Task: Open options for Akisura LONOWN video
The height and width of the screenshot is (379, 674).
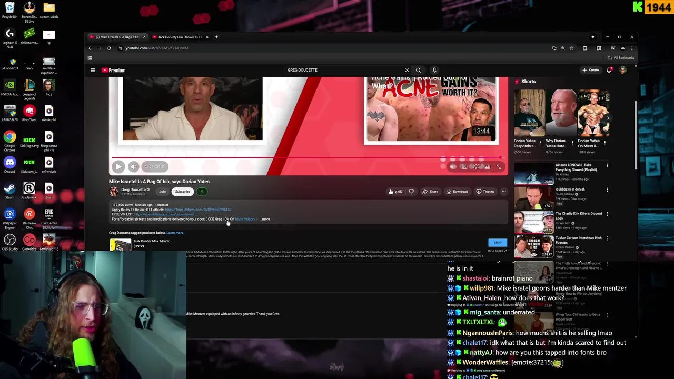Action: point(607,165)
